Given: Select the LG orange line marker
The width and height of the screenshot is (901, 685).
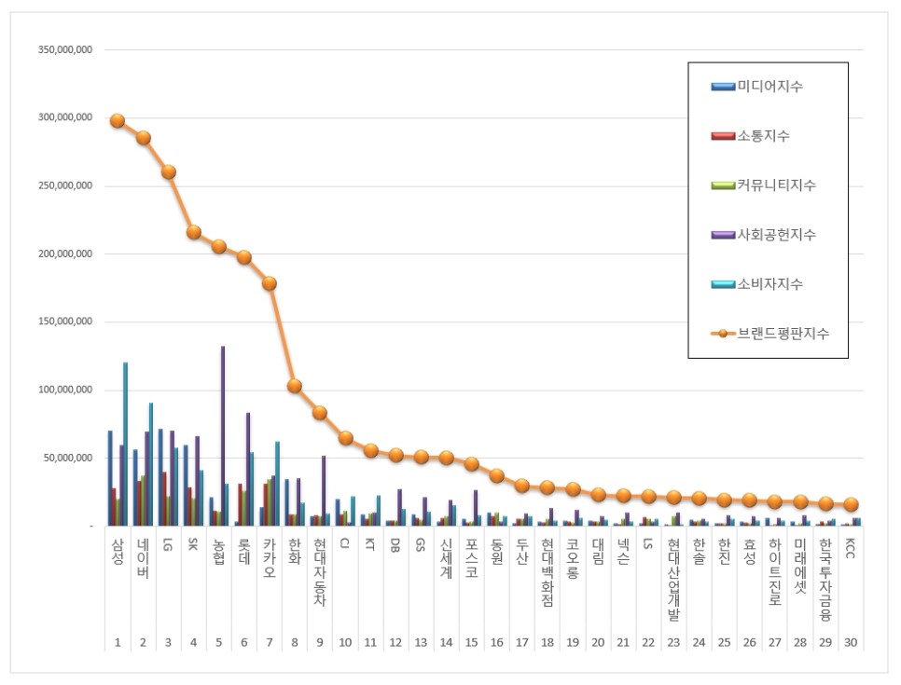Looking at the screenshot, I should coord(169,171).
